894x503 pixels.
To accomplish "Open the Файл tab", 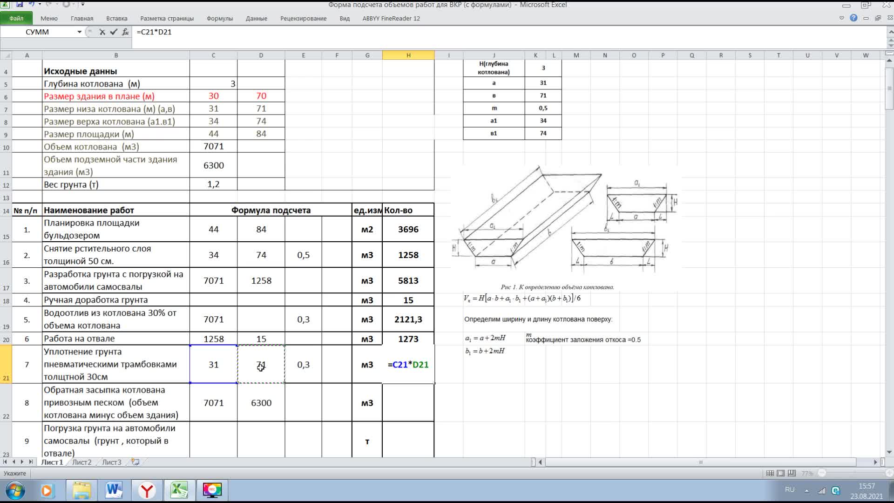I will 16,18.
